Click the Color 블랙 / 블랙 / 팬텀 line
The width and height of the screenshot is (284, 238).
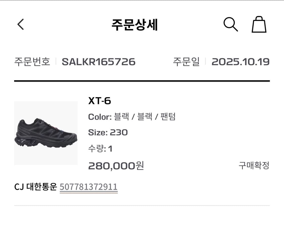(132, 117)
